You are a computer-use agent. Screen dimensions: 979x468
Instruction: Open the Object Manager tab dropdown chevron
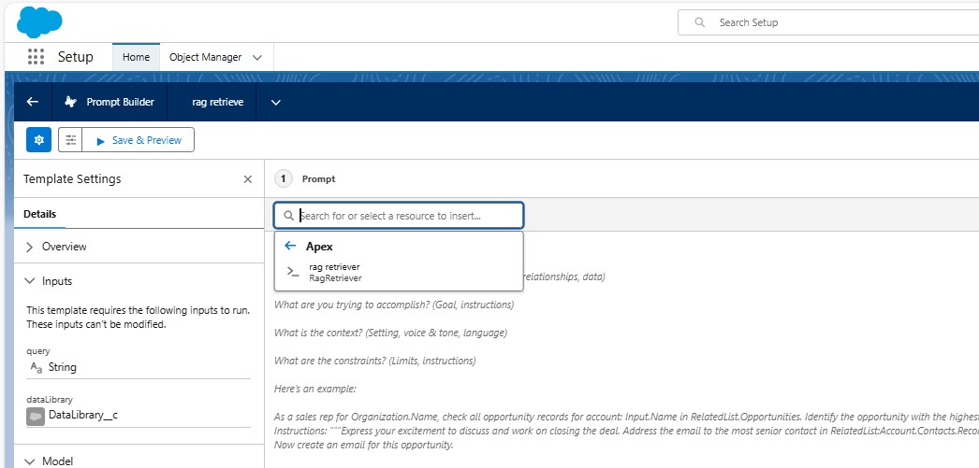pos(257,57)
